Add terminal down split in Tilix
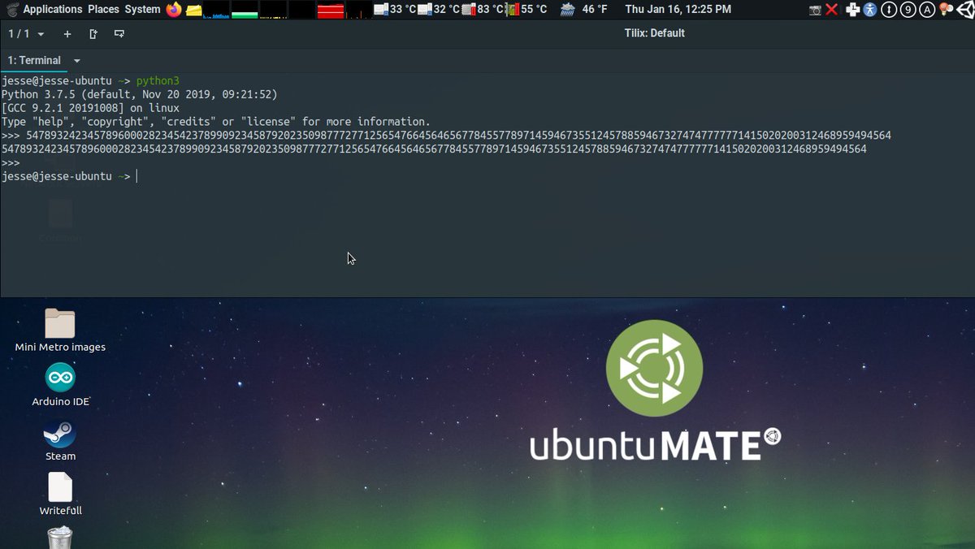The width and height of the screenshot is (975, 549). coord(119,34)
